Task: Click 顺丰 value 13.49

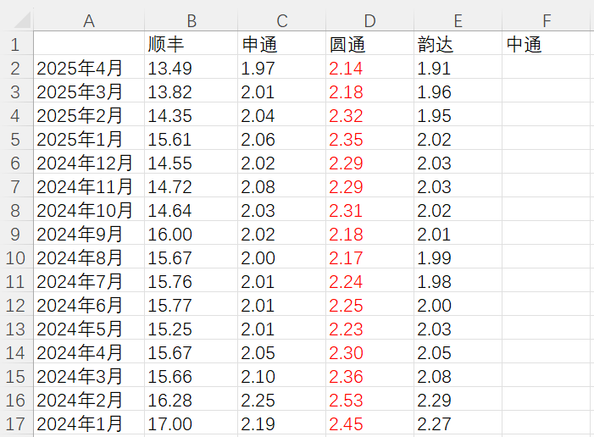Action: pos(192,68)
